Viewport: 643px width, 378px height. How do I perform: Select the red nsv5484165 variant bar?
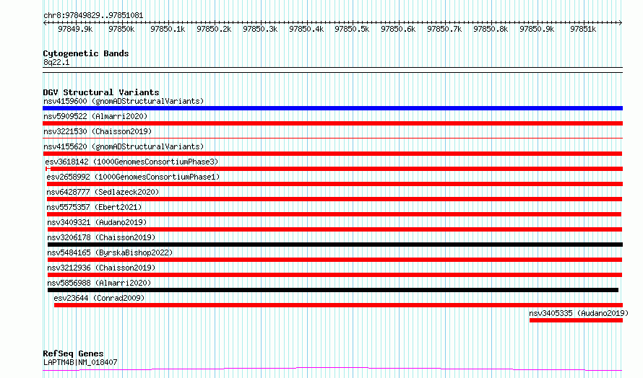point(335,260)
